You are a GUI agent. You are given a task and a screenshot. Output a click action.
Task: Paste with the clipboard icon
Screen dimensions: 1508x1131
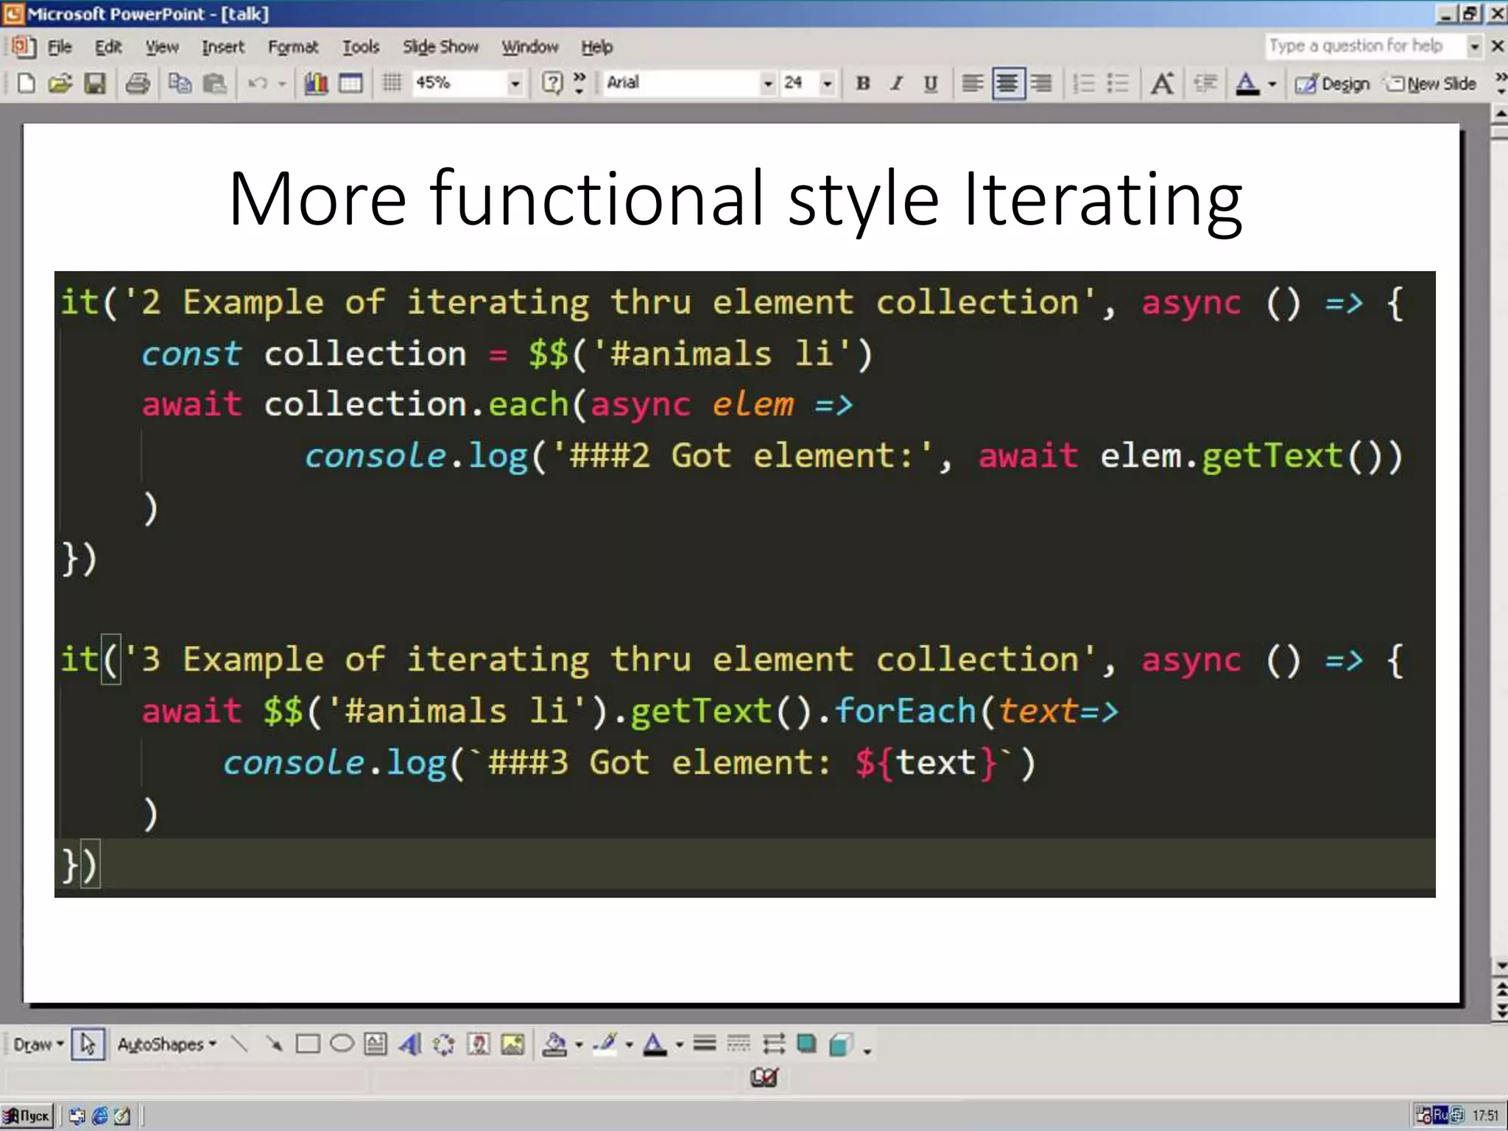[x=214, y=83]
